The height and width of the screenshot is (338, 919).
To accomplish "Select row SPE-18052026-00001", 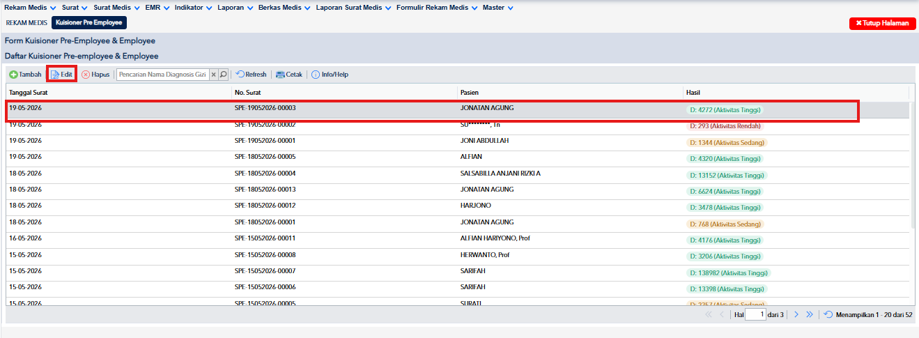I will click(458, 223).
